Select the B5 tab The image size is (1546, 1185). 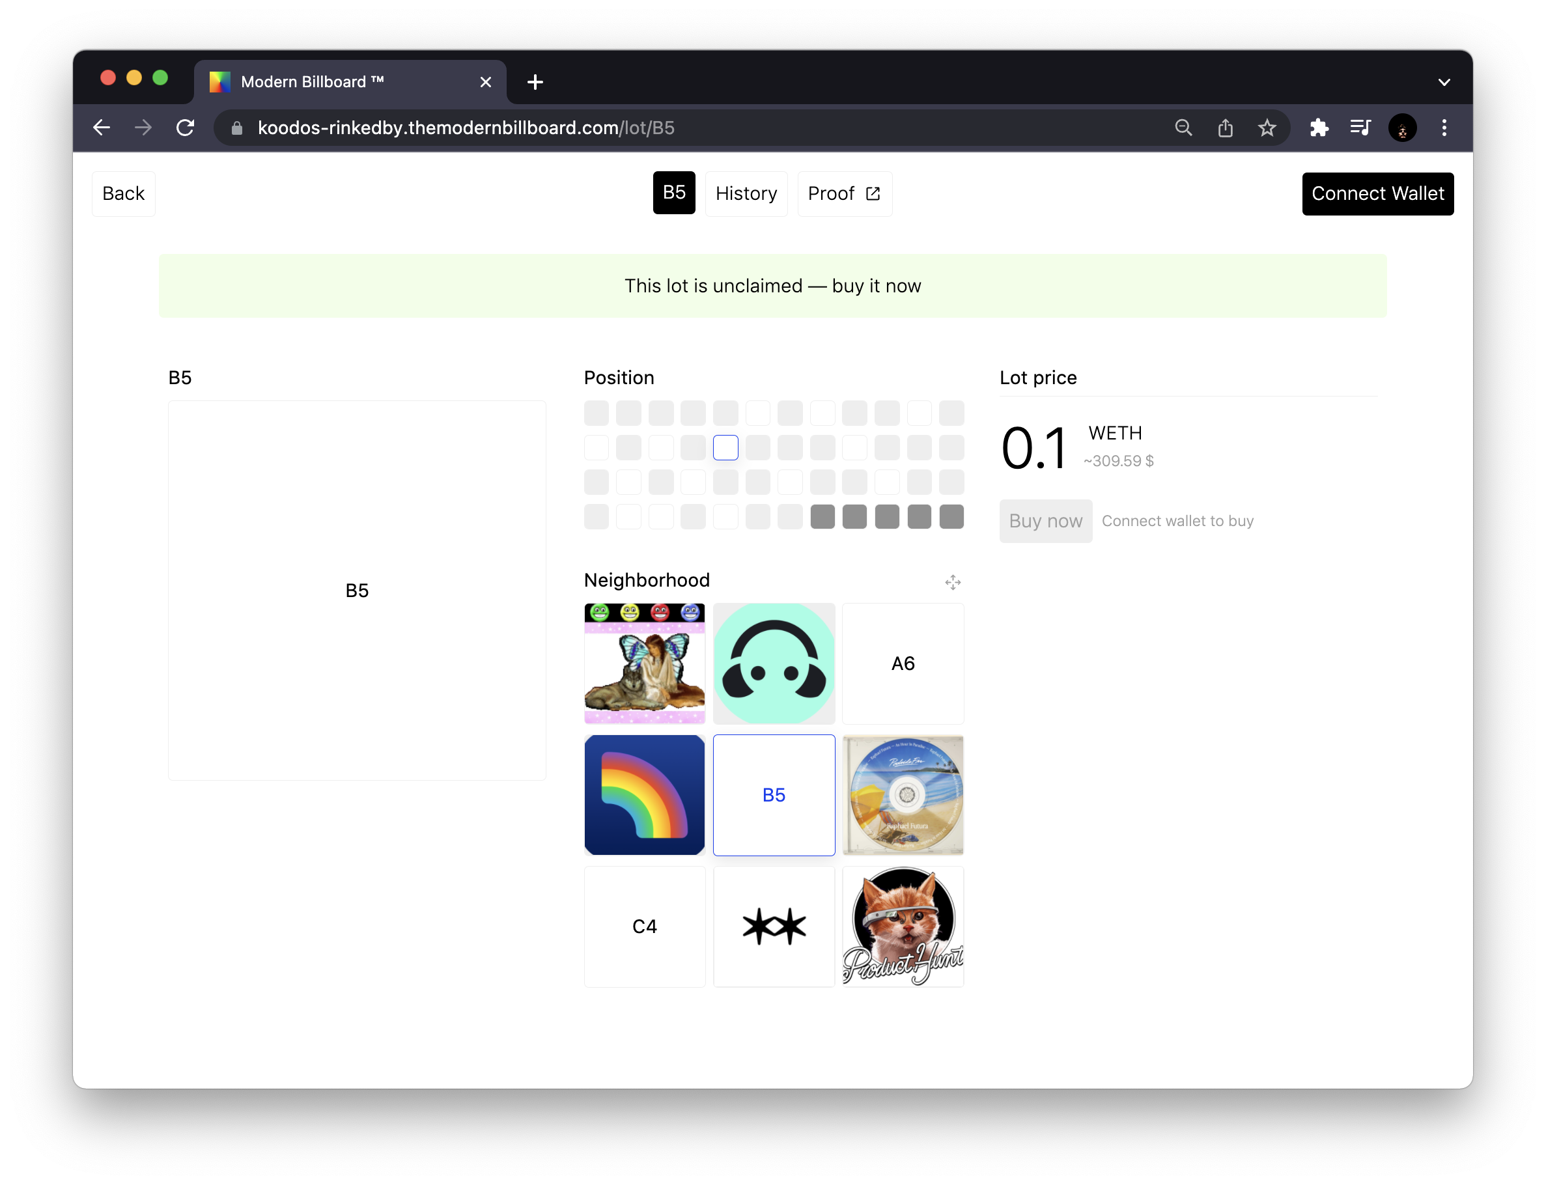[x=673, y=193]
